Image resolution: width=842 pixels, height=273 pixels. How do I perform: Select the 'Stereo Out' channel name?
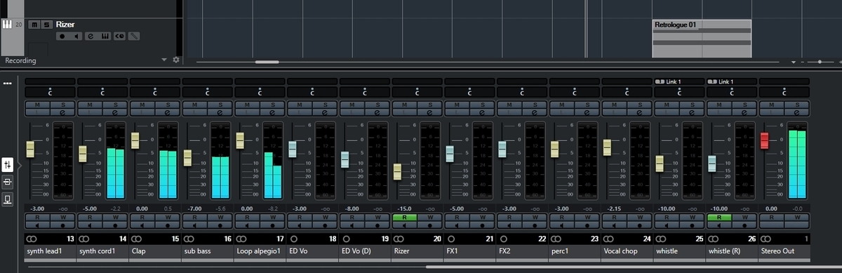click(x=777, y=251)
